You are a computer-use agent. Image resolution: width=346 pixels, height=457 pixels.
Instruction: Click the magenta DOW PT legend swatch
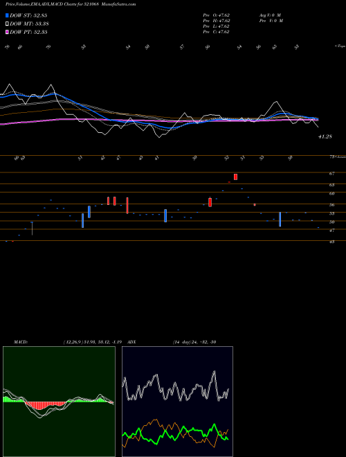click(7, 32)
